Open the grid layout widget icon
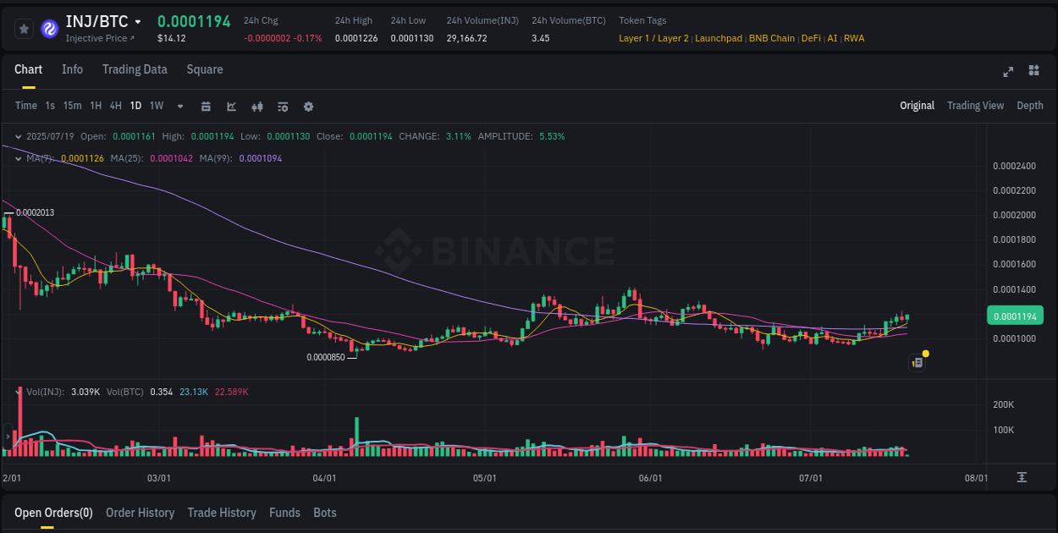This screenshot has height=533, width=1058. pyautogui.click(x=1034, y=72)
